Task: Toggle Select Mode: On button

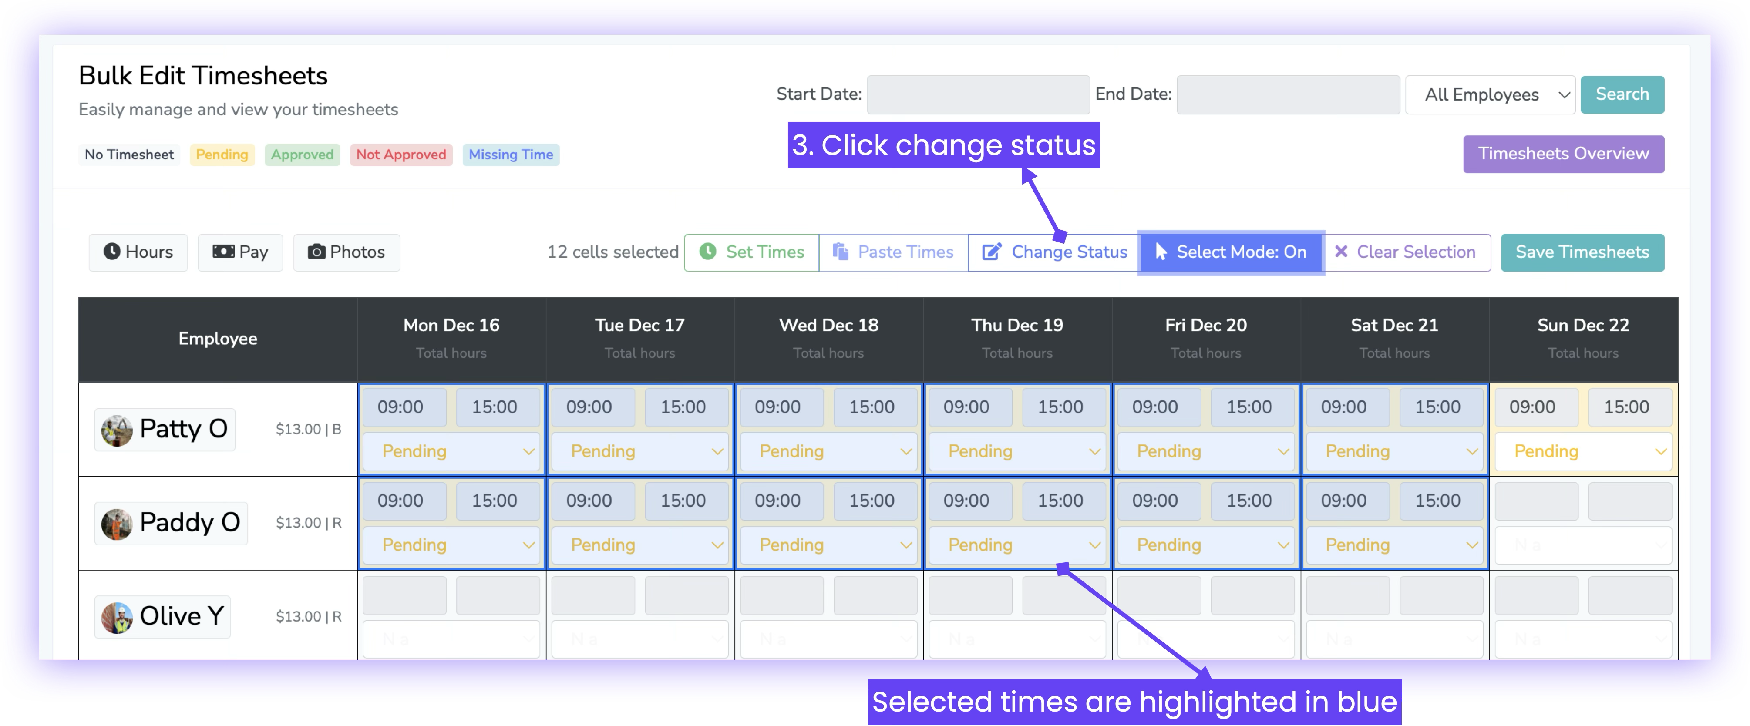Action: pyautogui.click(x=1230, y=252)
